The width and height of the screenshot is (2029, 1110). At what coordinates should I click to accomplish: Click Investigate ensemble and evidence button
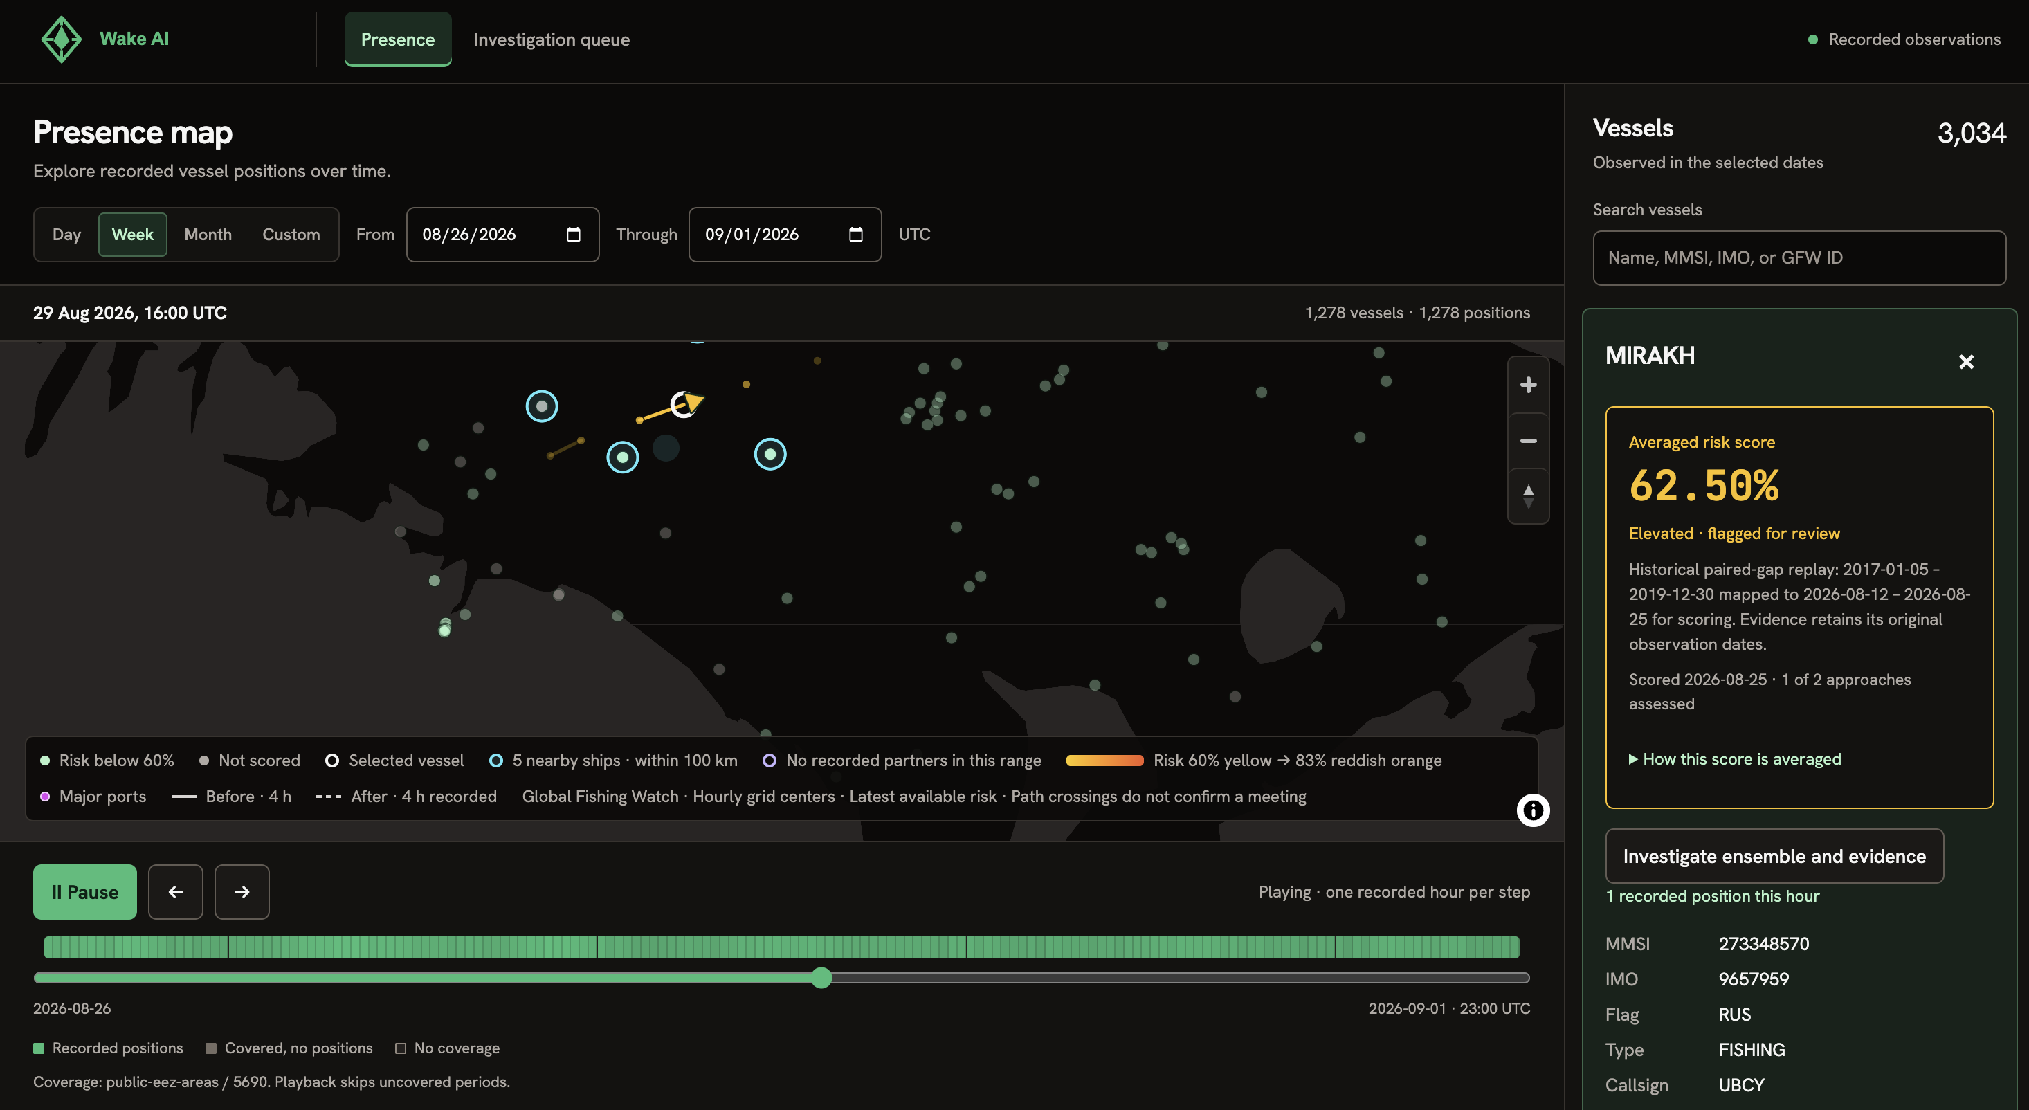(1774, 855)
